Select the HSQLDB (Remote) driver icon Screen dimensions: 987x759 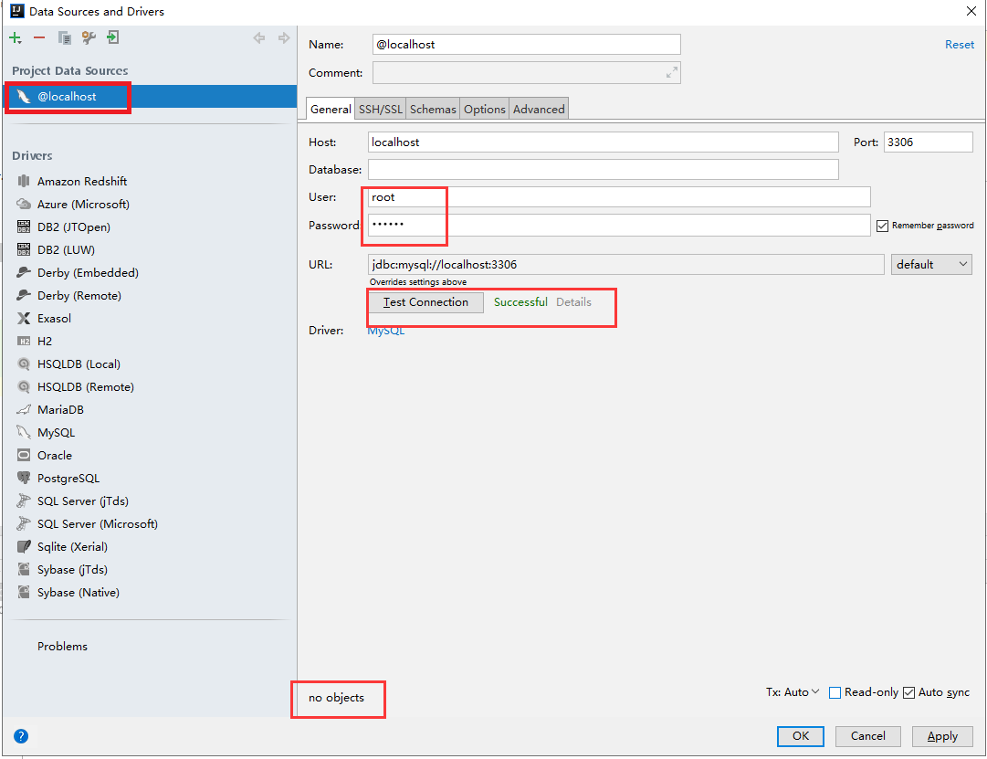tap(24, 386)
